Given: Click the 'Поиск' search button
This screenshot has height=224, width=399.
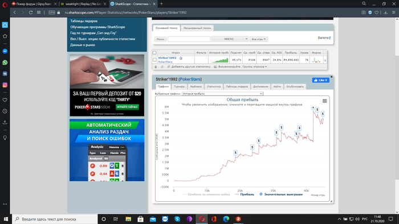Looking at the screenshot, I should pos(160,39).
